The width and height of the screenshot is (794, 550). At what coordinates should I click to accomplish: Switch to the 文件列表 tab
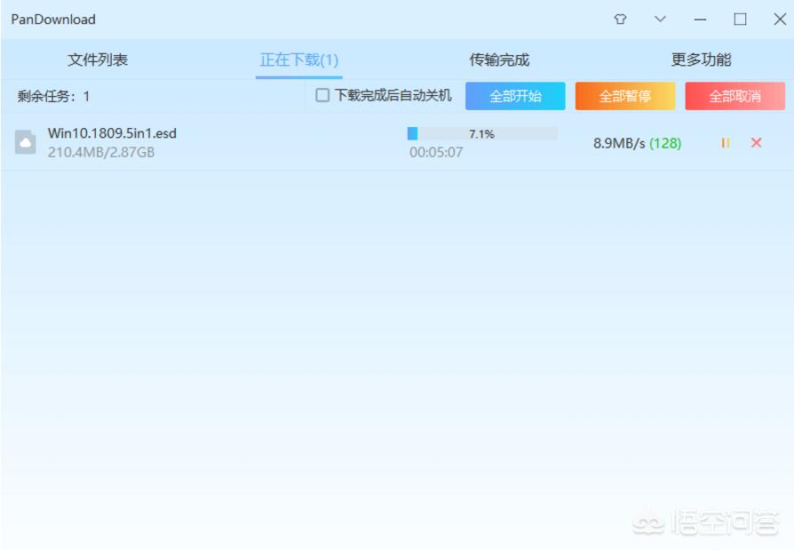point(98,60)
